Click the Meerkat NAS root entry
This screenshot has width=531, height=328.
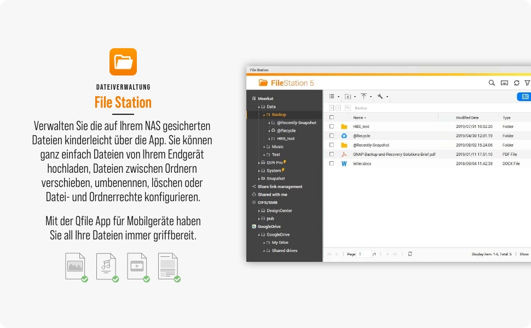pos(265,99)
